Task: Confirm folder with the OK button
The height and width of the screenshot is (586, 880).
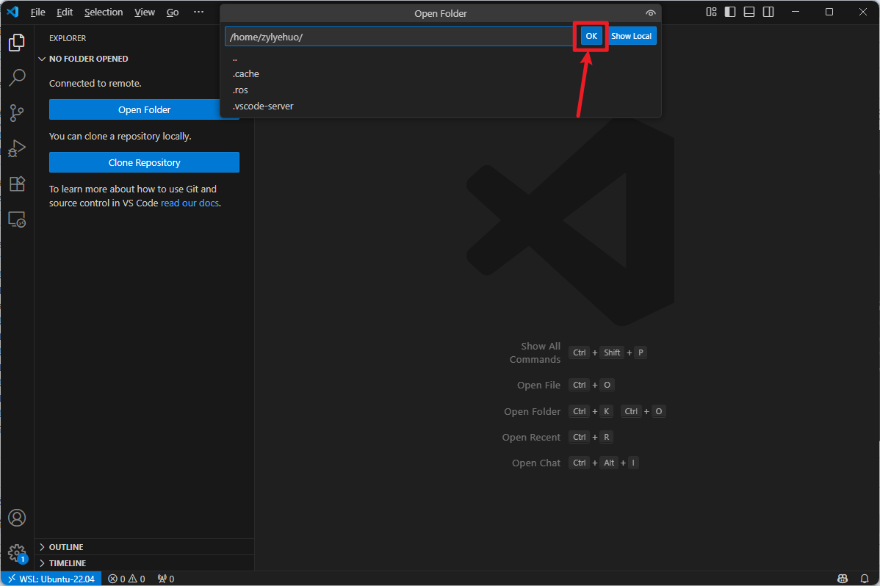Action: tap(591, 36)
